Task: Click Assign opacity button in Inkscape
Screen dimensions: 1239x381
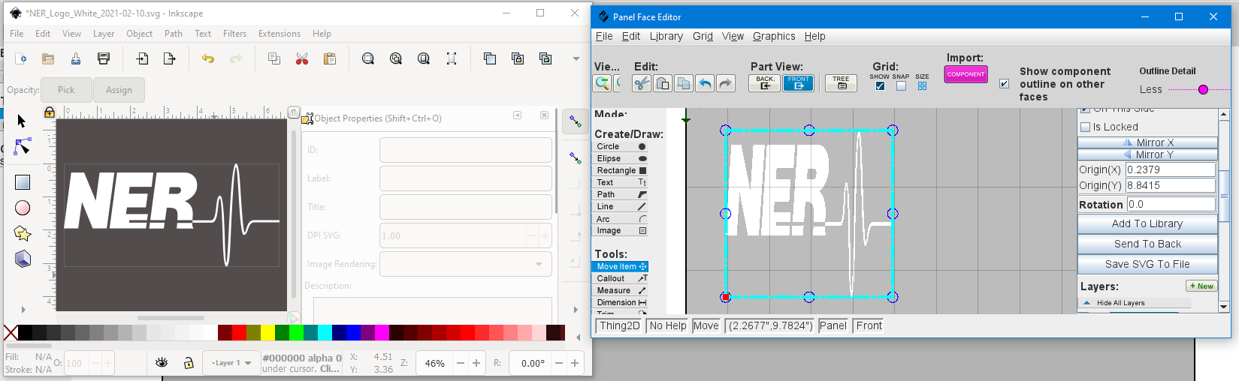Action: click(119, 90)
